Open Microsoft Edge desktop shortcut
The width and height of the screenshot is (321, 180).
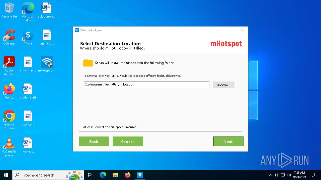click(x=28, y=12)
